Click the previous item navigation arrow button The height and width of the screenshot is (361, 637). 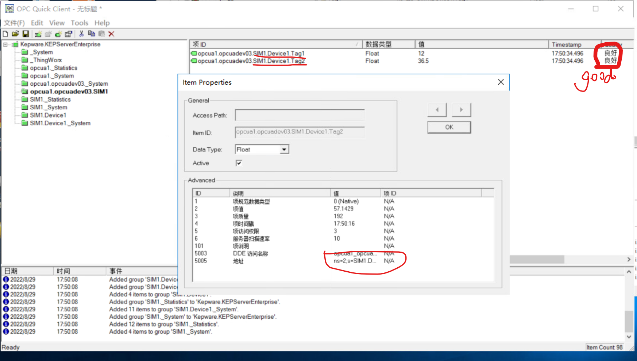pos(437,109)
